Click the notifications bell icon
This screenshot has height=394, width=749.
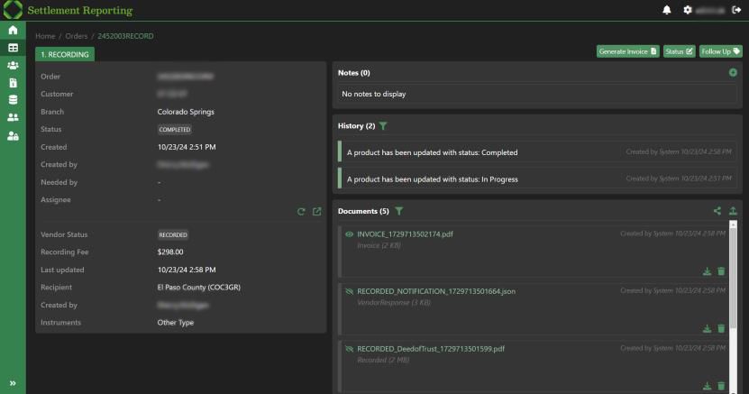click(x=667, y=10)
